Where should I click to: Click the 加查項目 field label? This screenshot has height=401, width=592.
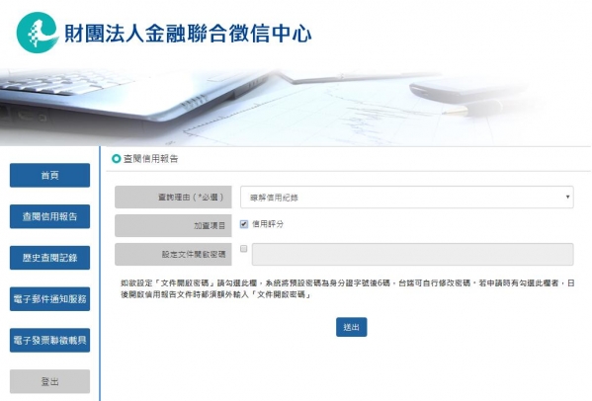[210, 225]
